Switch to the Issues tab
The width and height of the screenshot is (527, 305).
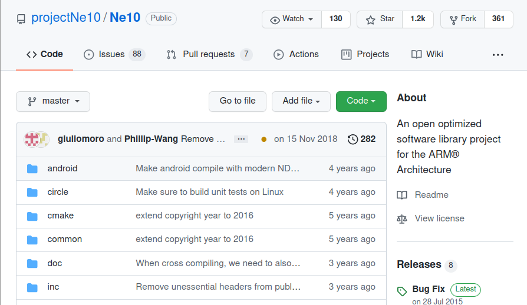click(x=114, y=54)
